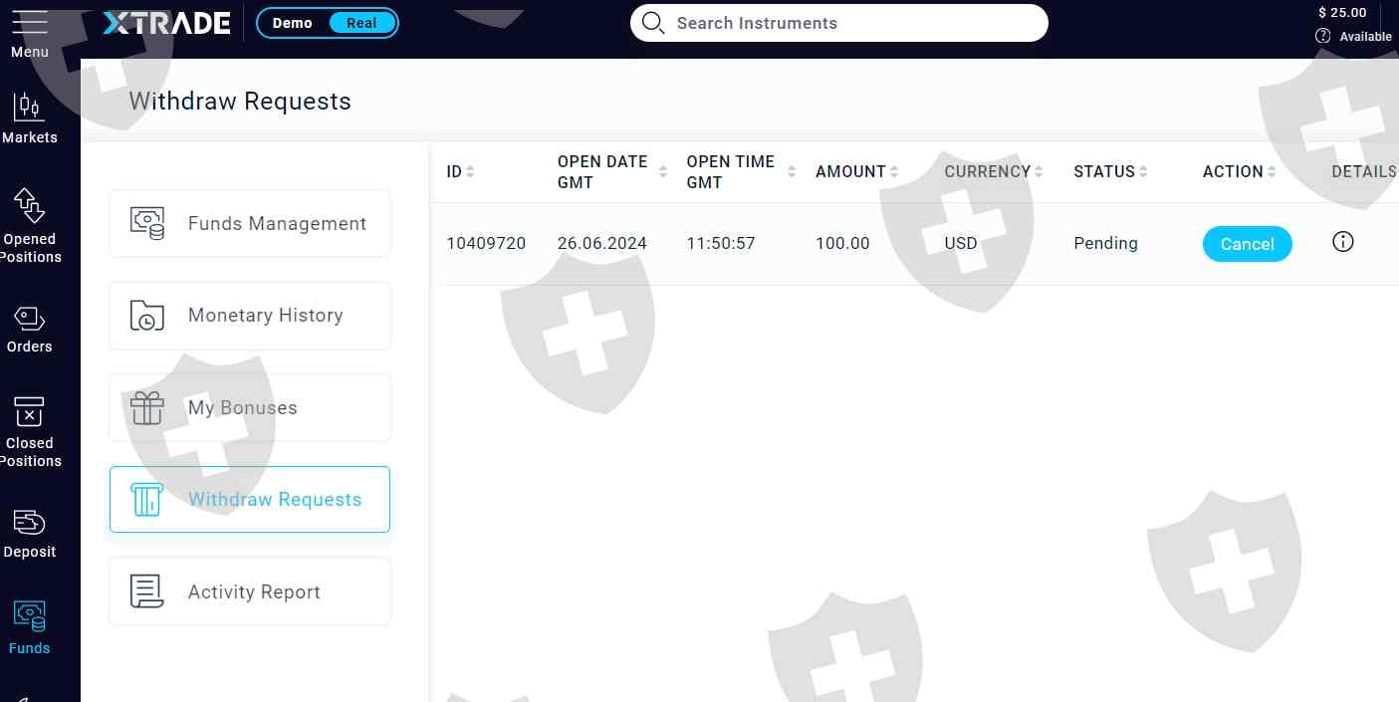Sort table by ID column arrows
The image size is (1399, 702).
point(470,171)
